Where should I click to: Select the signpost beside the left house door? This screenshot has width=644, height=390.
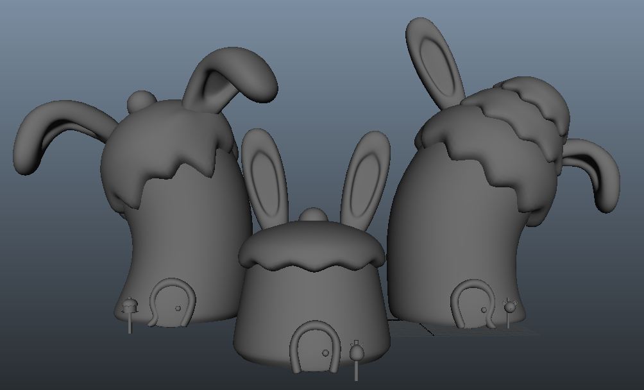[130, 316]
